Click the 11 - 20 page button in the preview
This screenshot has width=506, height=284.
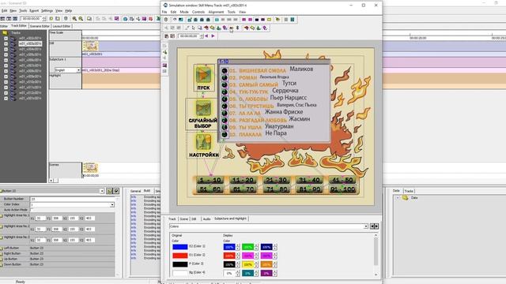click(x=244, y=180)
